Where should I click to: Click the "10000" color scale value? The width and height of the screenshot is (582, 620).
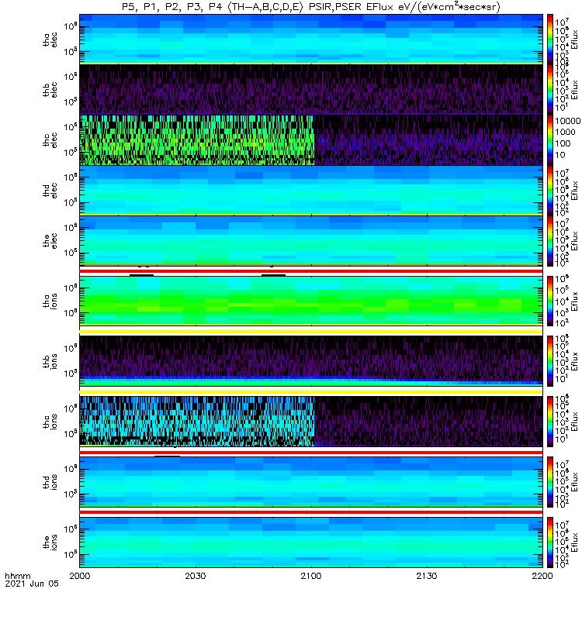coord(567,121)
